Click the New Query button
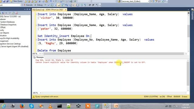Screen dimensions: 194x109 pyautogui.click(x=16, y=1)
